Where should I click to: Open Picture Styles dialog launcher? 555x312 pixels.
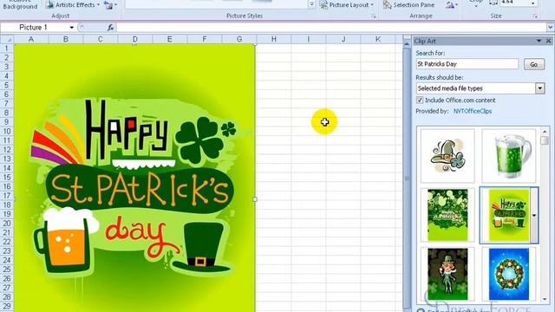click(x=374, y=16)
